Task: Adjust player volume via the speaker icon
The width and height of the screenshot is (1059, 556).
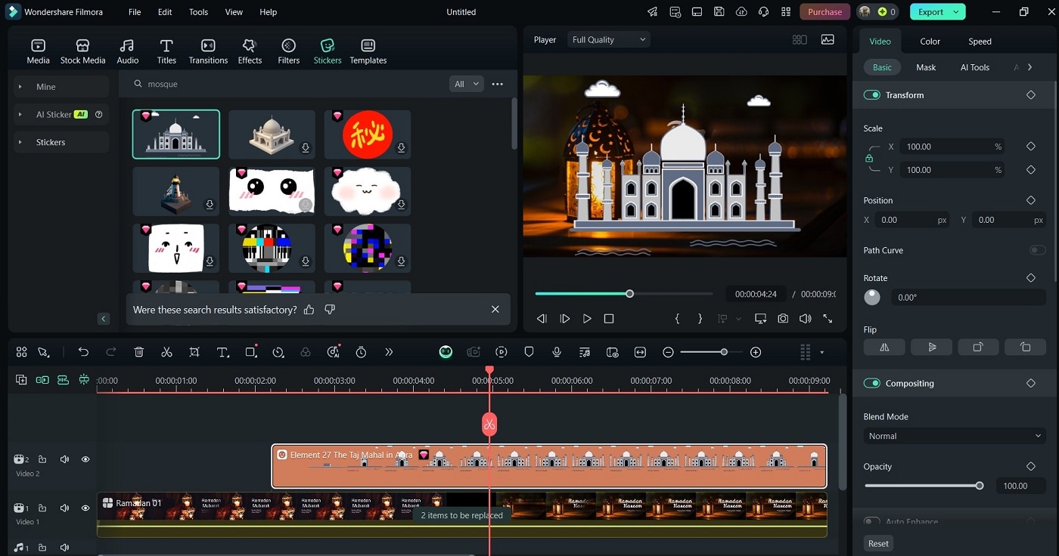Action: tap(806, 319)
